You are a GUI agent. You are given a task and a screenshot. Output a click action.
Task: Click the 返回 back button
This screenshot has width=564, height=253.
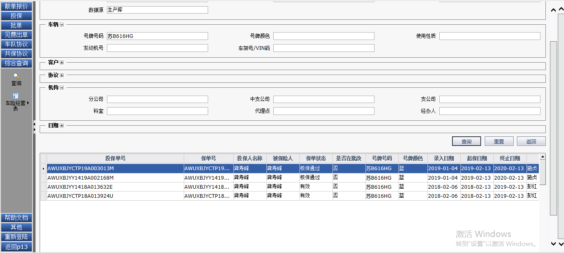coord(531,141)
